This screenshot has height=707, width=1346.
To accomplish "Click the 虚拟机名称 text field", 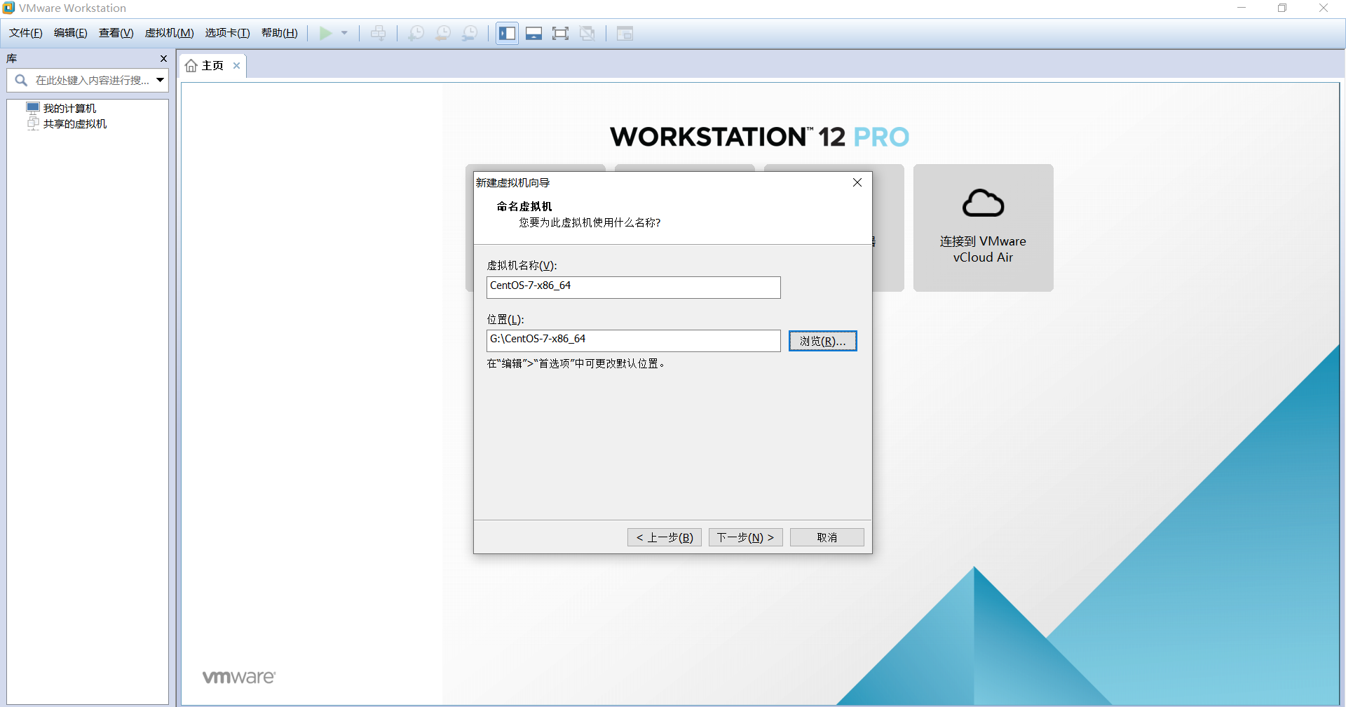I will (633, 287).
